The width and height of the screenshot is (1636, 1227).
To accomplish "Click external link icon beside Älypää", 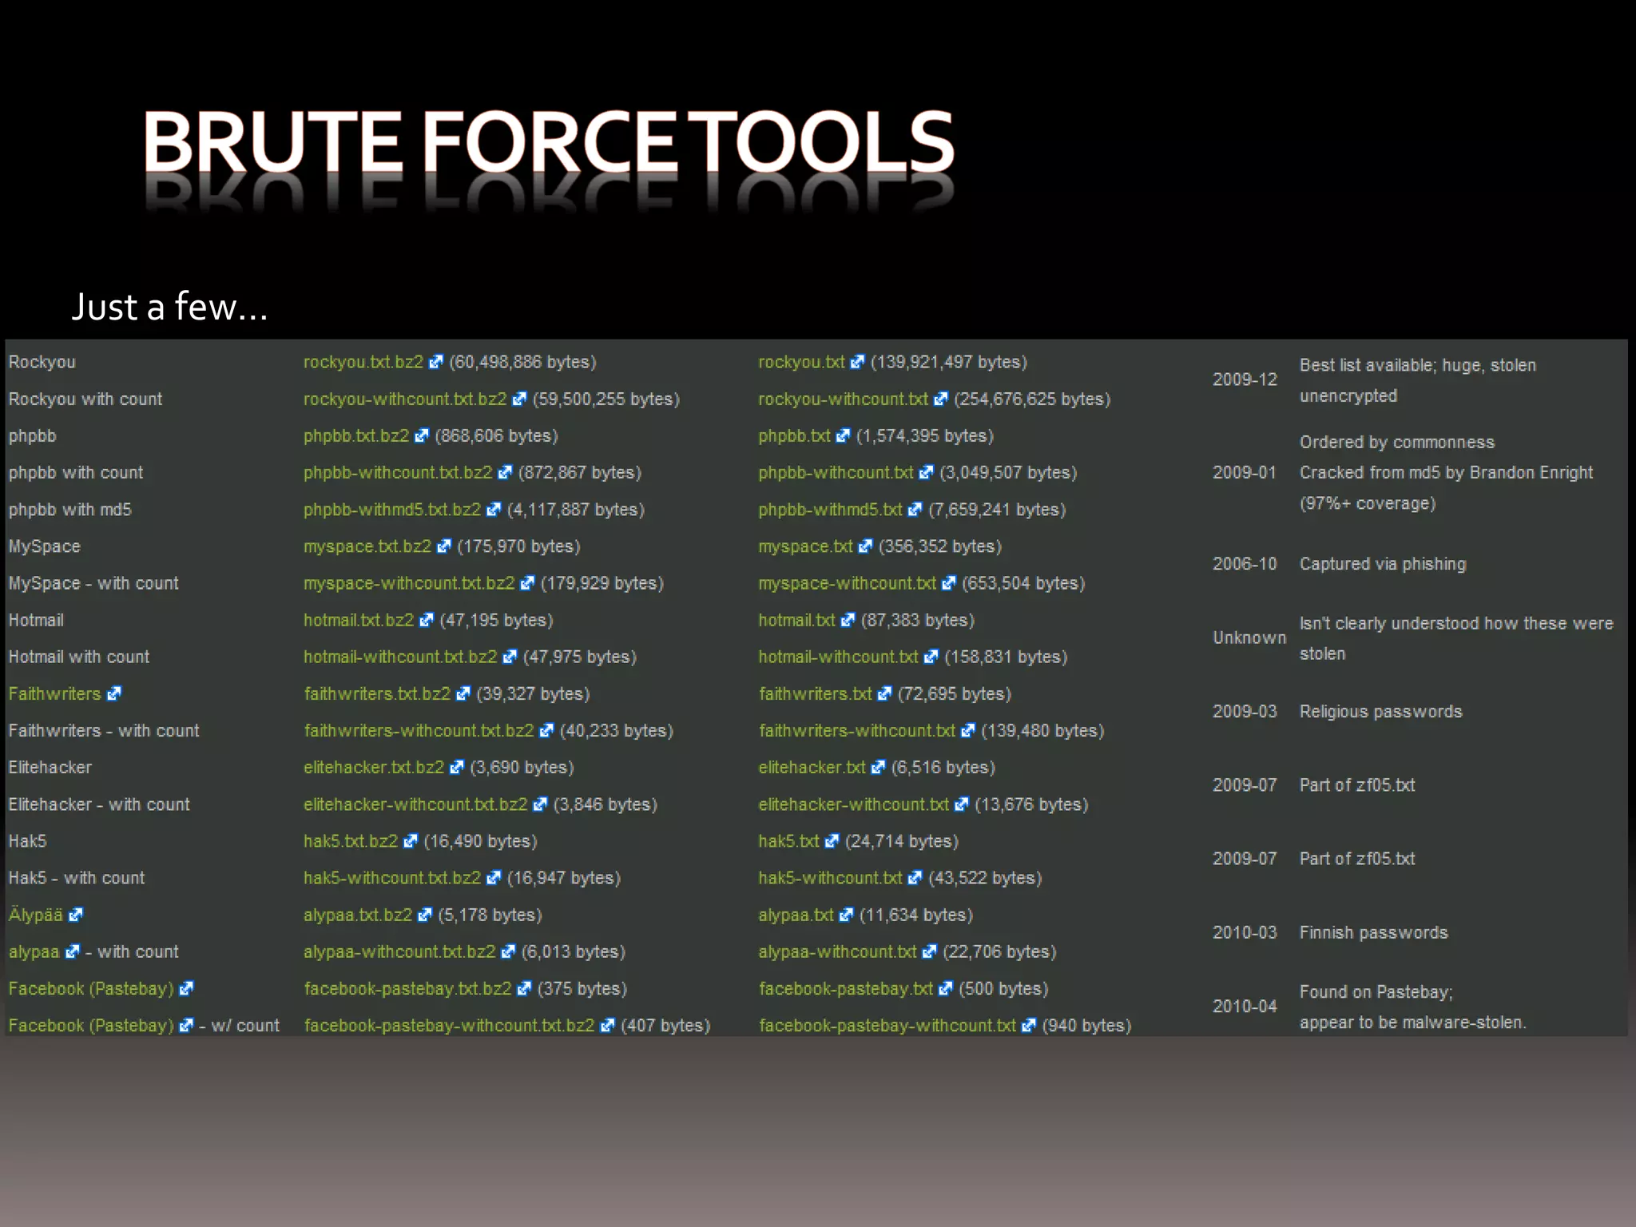I will tap(76, 915).
